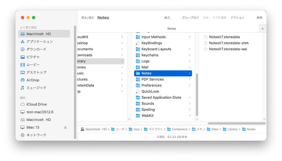Click Macintosh HD in the path bar
This screenshot has height=161, width=282.
pos(94,129)
